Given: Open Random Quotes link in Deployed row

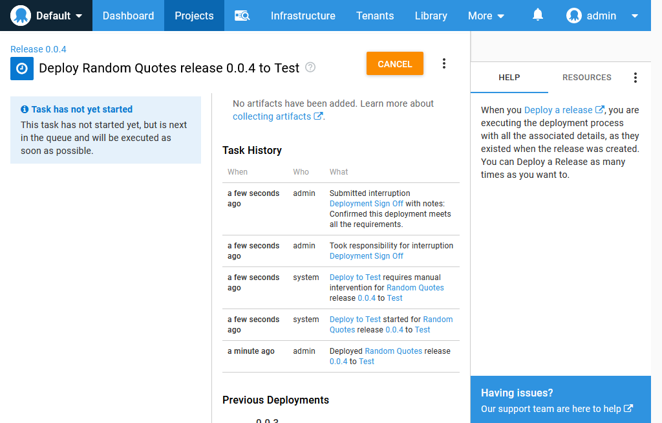Looking at the screenshot, I should pos(394,351).
